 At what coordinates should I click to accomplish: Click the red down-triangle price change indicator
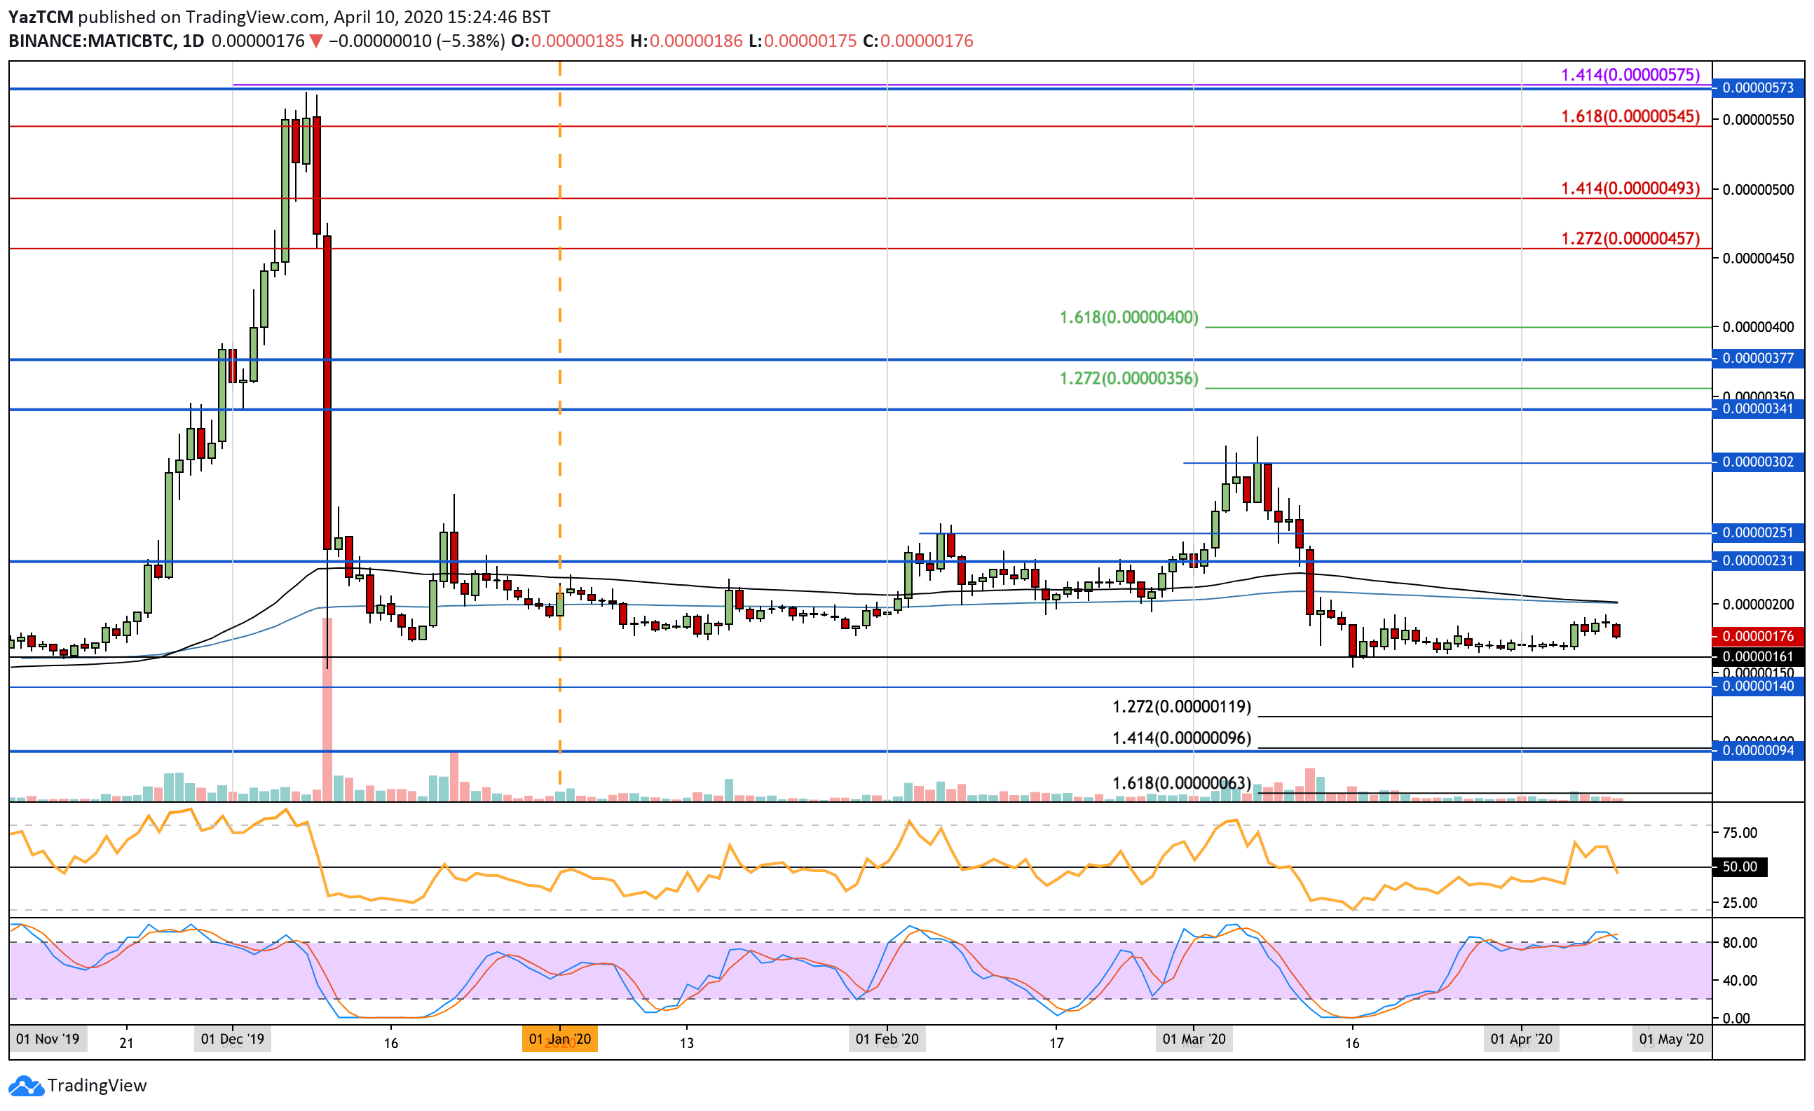click(x=316, y=41)
